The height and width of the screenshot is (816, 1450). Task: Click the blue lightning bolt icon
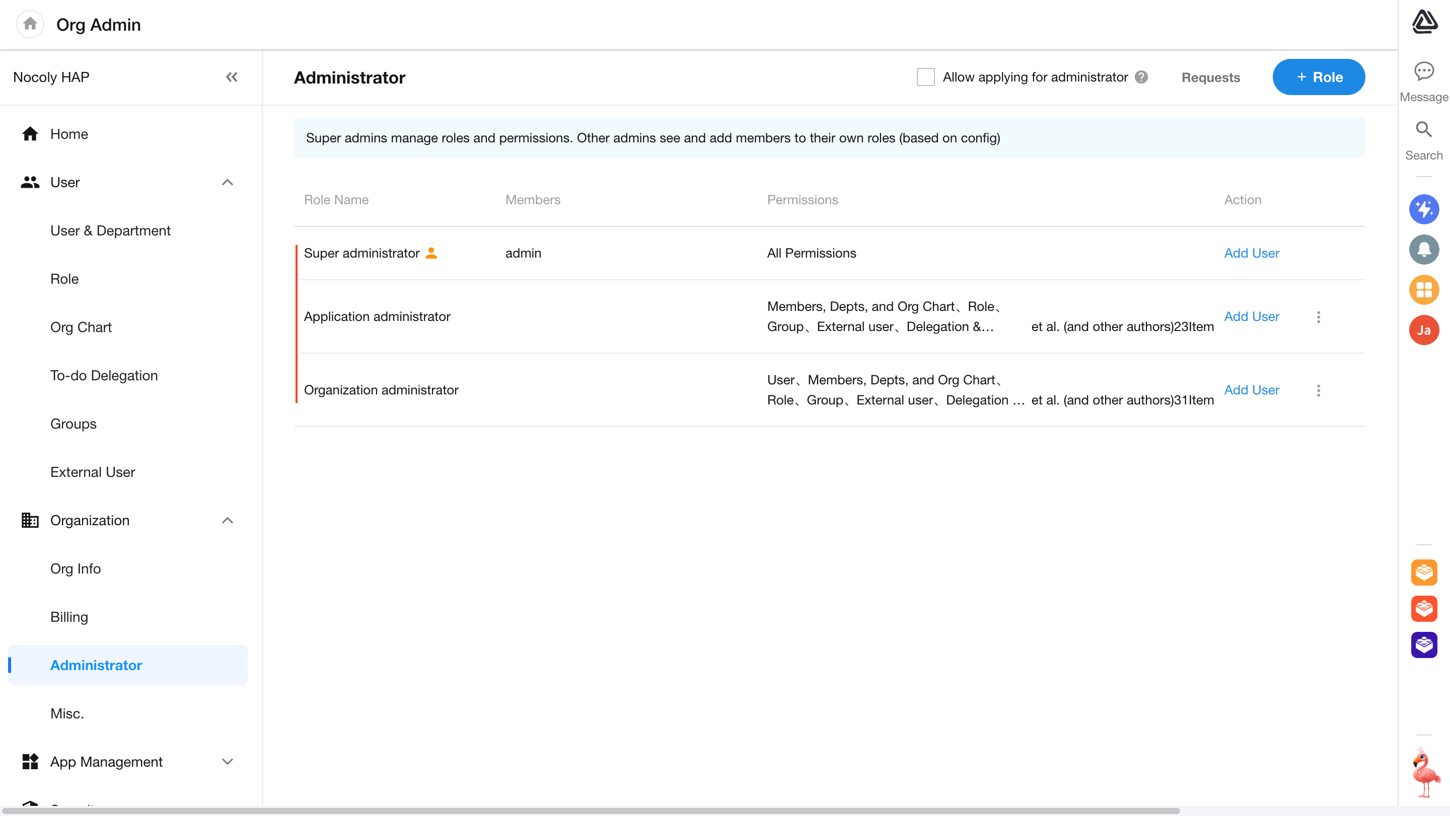coord(1423,209)
